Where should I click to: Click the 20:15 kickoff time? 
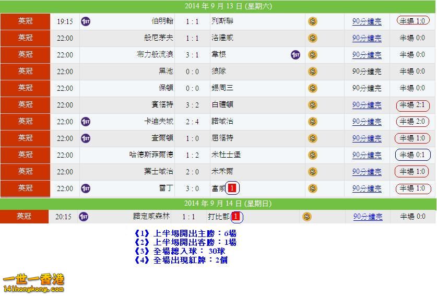(x=63, y=217)
